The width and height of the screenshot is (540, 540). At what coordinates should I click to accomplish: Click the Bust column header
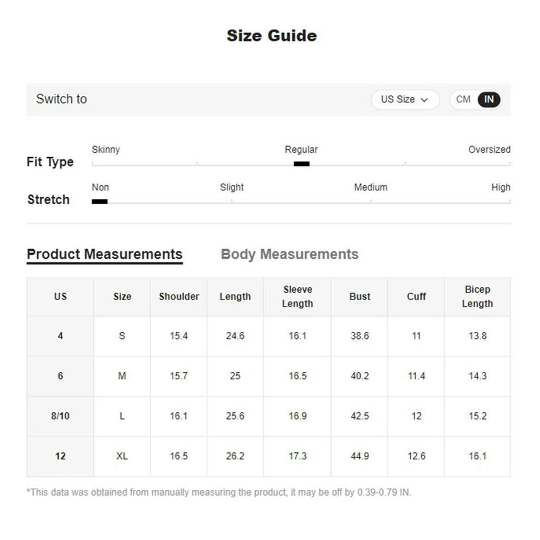click(x=360, y=296)
